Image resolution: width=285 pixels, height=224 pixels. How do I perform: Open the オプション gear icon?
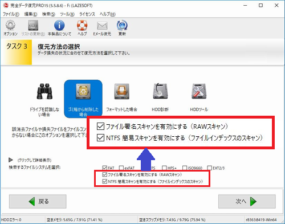coord(10,26)
